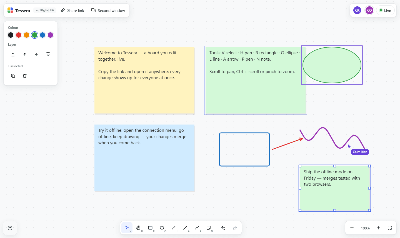Activate the Ellipse tool
The image size is (400, 238).
(x=162, y=228)
